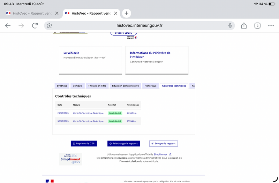Click the Résultat column header

tap(112, 105)
